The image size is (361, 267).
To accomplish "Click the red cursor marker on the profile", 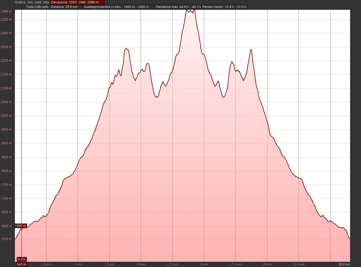I will (21, 229).
